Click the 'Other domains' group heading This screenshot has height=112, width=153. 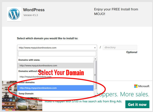pyautogui.click(x=27, y=82)
